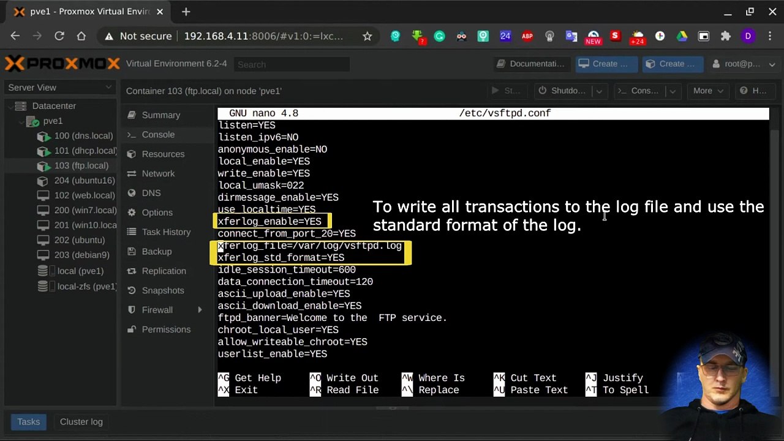The image size is (784, 441).
Task: Open the Console dropdown arrow
Action: [x=672, y=91]
